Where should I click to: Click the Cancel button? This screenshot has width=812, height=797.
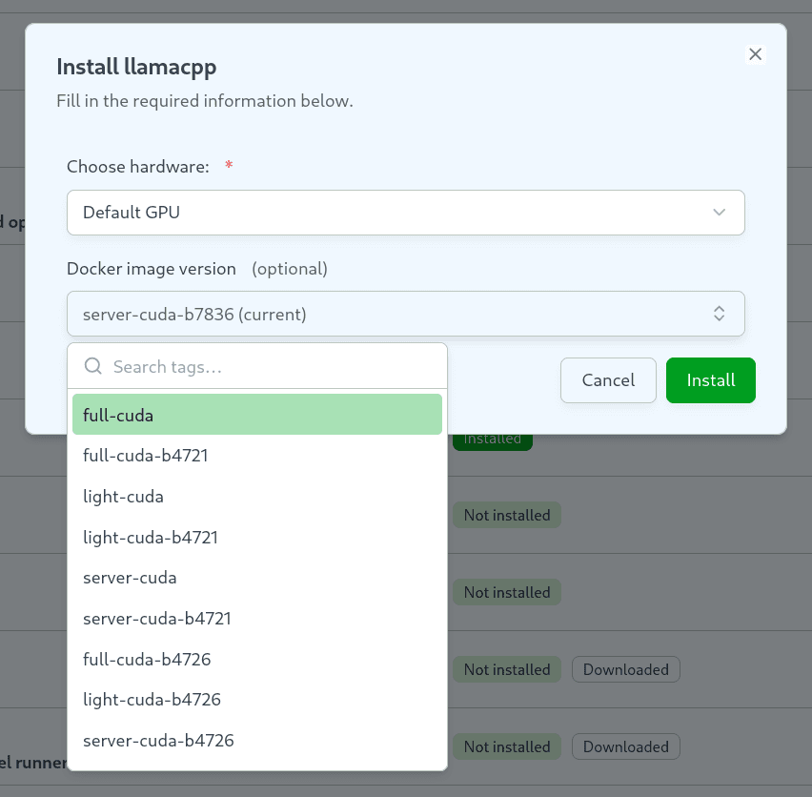tap(608, 380)
